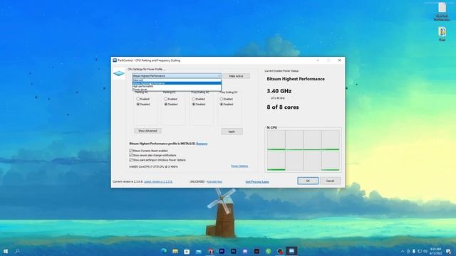The image size is (456, 256).
Task: Open Discord from the taskbar
Action: coord(245,251)
